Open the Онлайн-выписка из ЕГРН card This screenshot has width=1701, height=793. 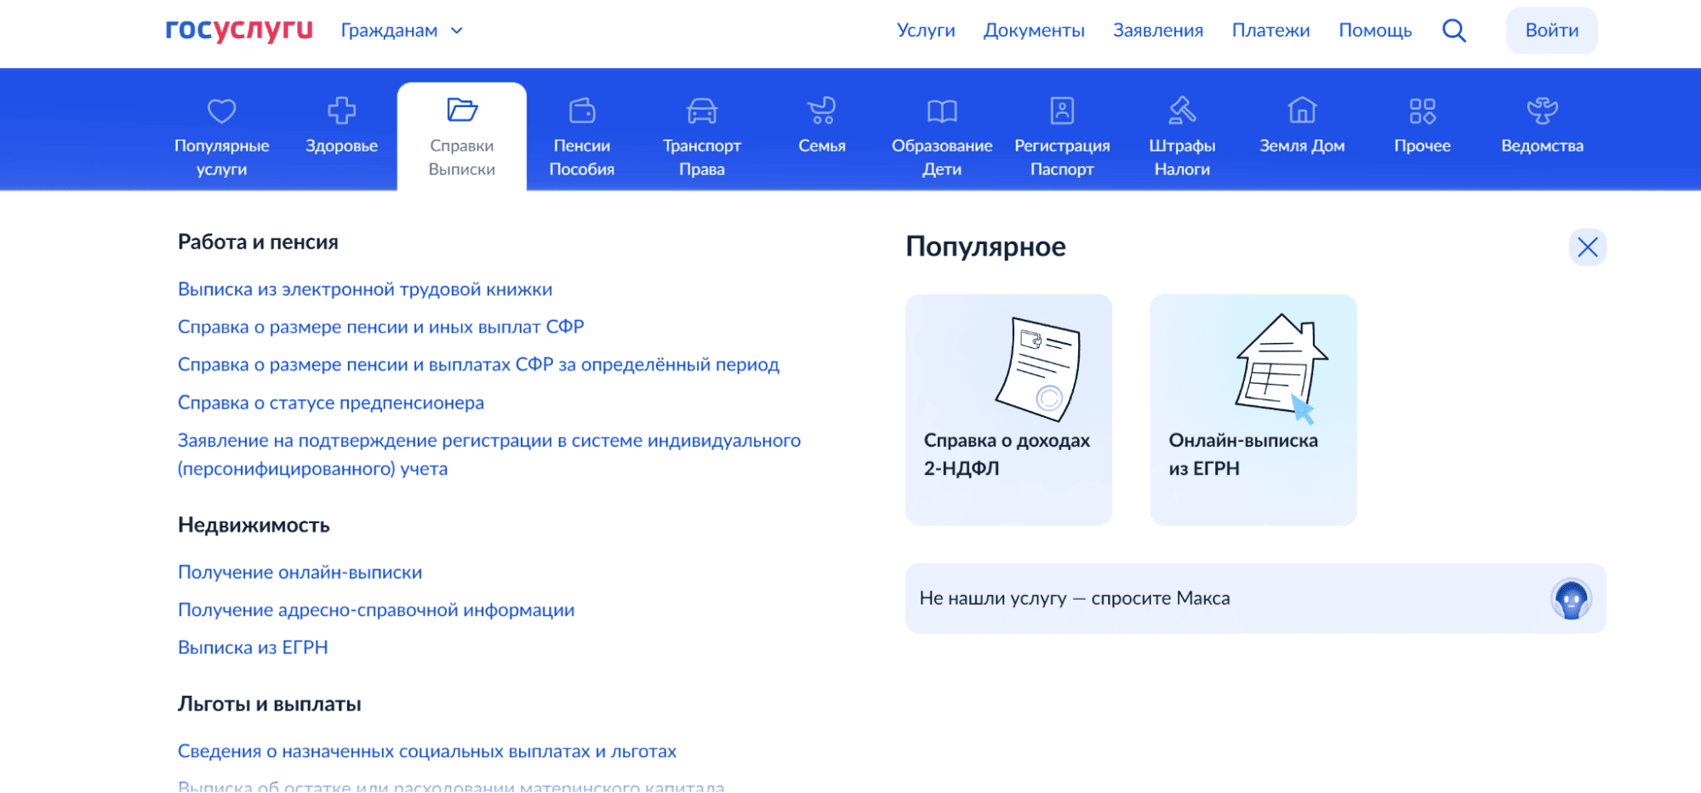1253,409
